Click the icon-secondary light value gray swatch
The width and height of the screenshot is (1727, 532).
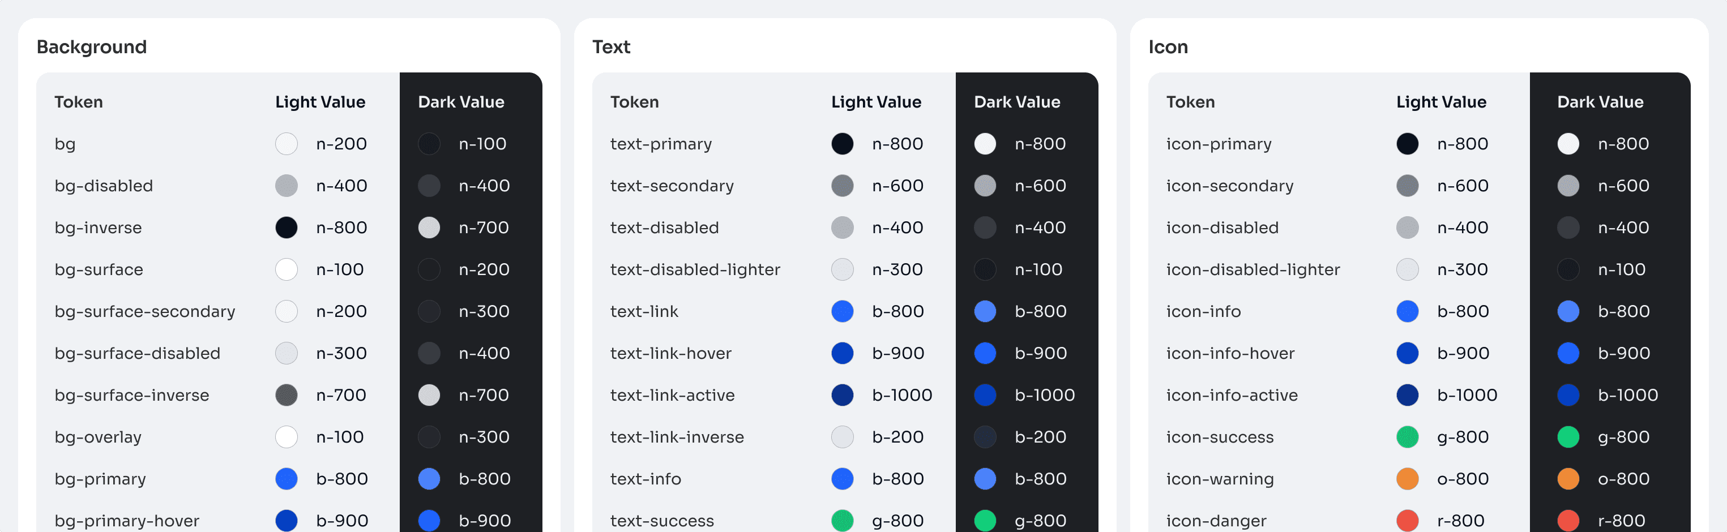point(1407,186)
